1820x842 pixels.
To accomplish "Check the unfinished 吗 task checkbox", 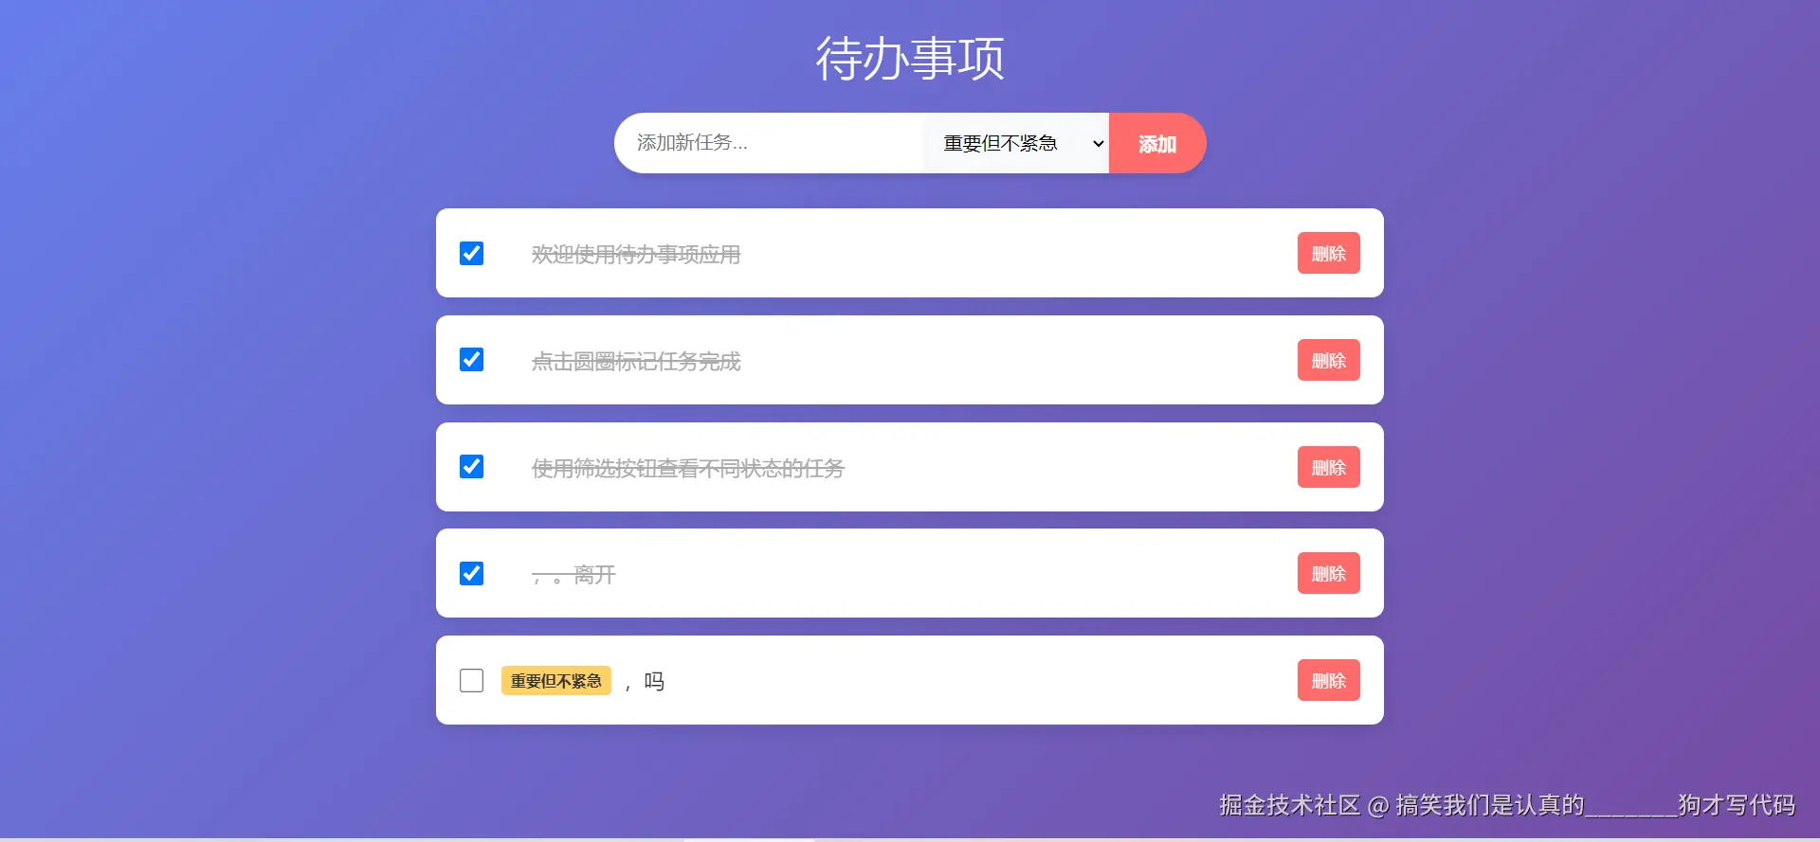I will pos(471,681).
